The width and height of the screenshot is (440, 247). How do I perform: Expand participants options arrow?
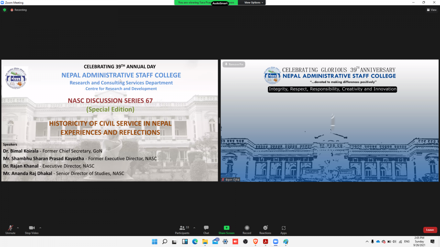194,228
